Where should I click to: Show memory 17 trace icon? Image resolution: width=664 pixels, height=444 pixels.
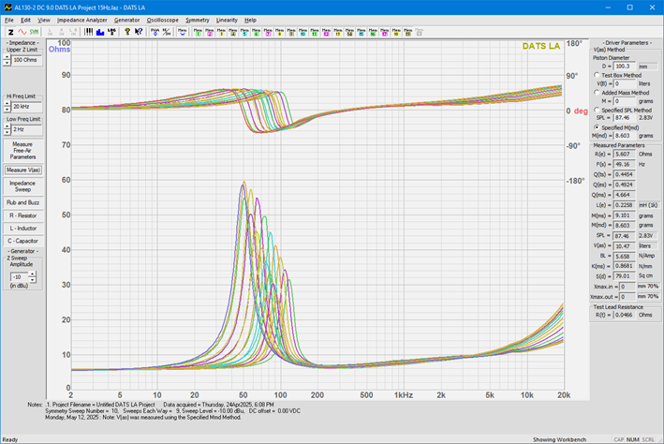[x=384, y=32]
